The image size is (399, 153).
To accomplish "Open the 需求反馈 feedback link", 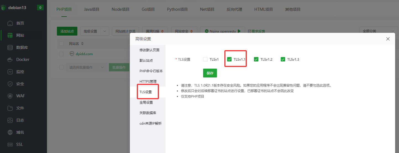I will pos(256,31).
